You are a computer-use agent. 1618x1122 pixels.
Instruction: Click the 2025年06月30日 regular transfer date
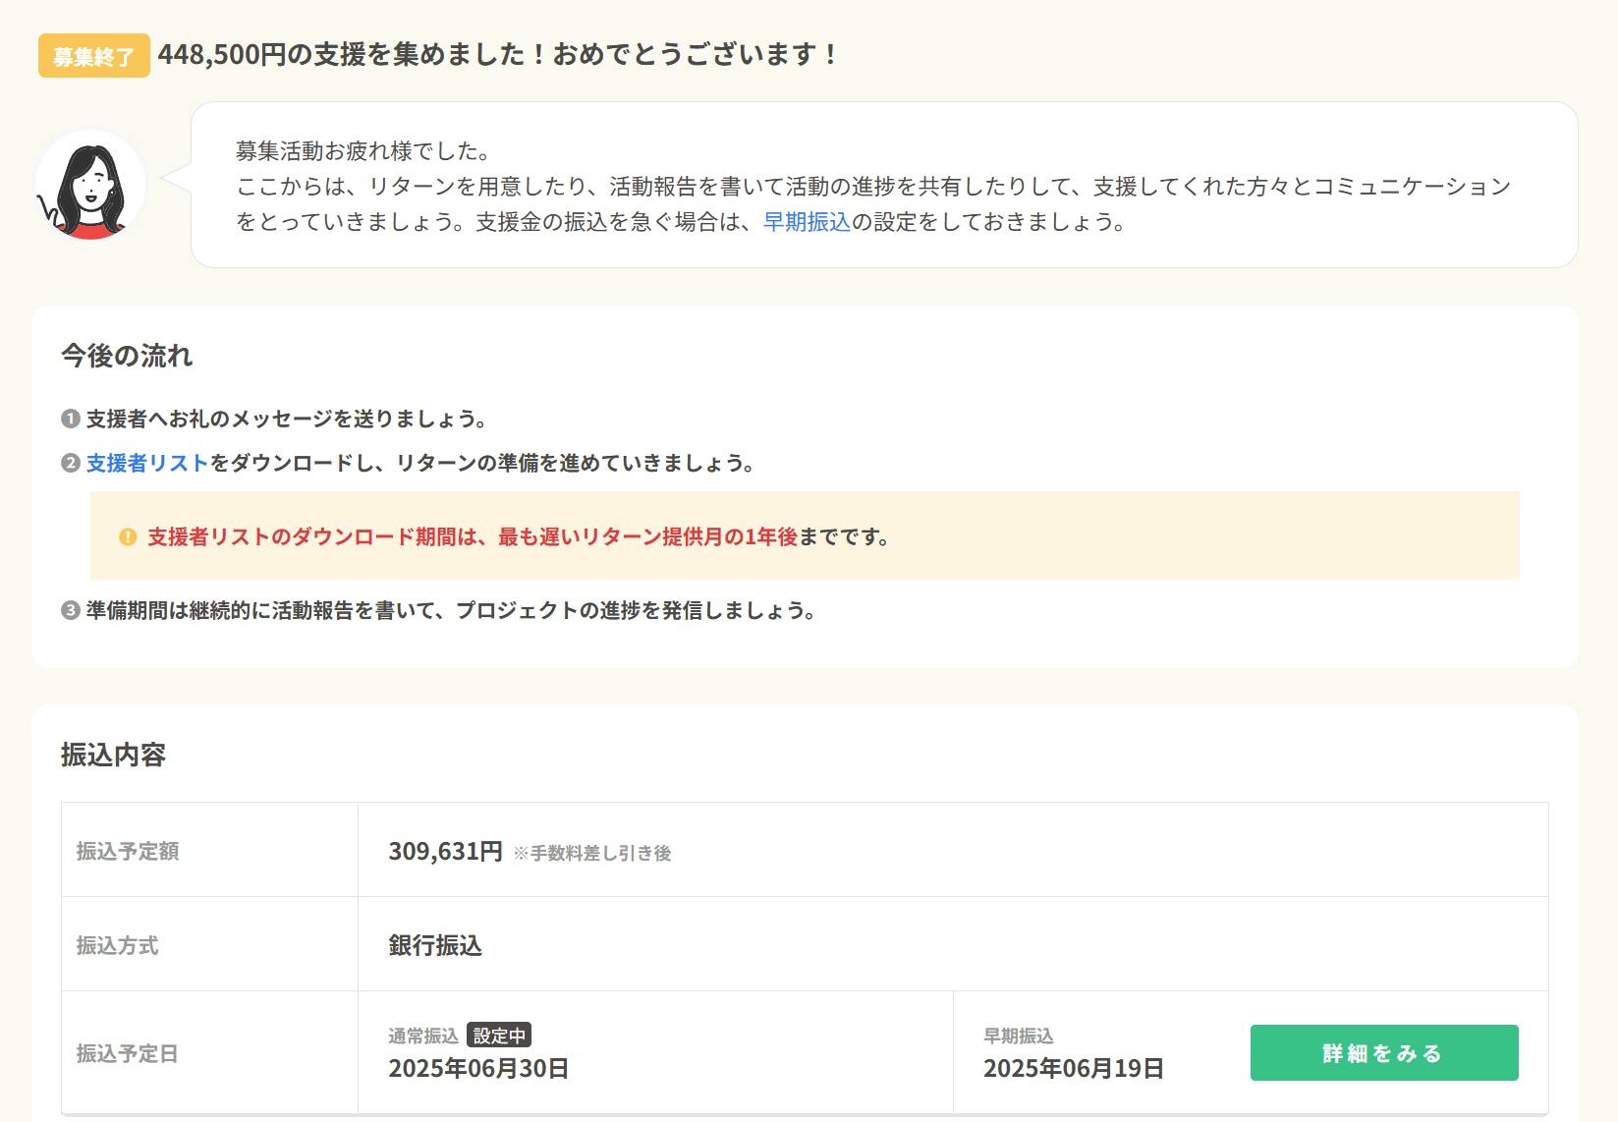coord(478,1069)
